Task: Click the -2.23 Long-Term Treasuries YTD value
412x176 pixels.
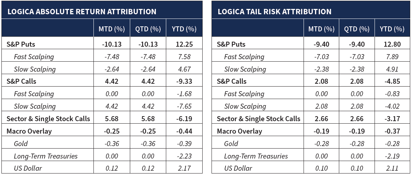Action: 184,156
